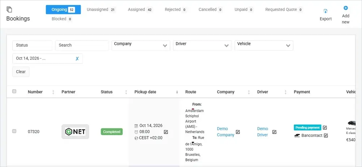Edit the pickup date via the pencil icon
Viewport: 362px width, 167px height.
[x=166, y=132]
